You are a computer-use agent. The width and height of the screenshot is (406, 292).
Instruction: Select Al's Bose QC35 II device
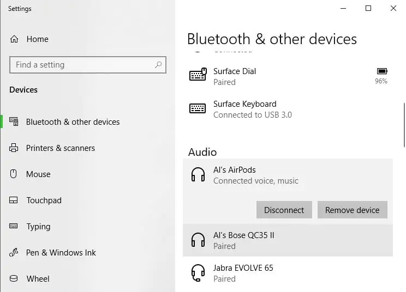[288, 240]
